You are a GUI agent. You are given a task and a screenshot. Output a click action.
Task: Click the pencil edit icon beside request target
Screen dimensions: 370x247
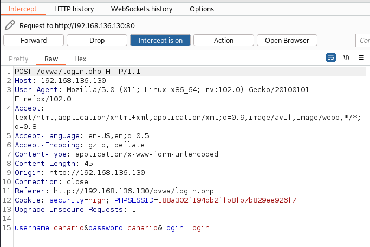tap(10, 25)
